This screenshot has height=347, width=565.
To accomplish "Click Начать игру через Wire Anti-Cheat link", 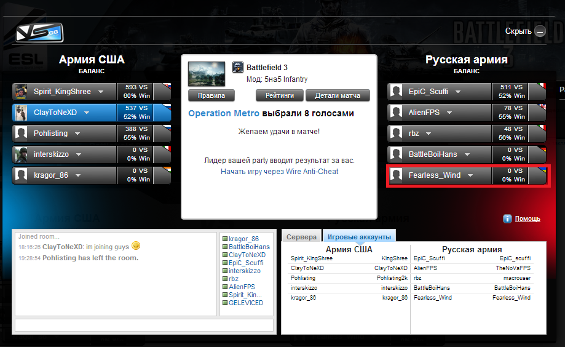I will (x=280, y=172).
